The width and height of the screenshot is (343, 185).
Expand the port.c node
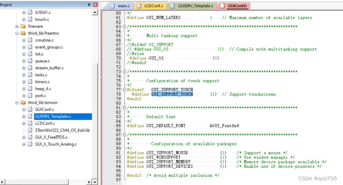24,95
